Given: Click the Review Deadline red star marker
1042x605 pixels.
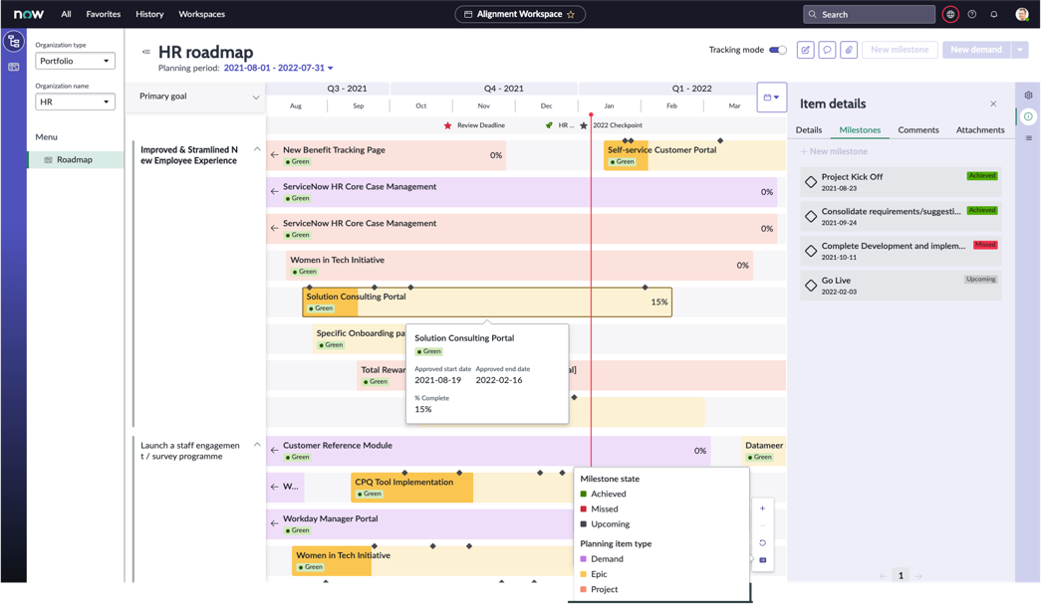Looking at the screenshot, I should click(447, 124).
